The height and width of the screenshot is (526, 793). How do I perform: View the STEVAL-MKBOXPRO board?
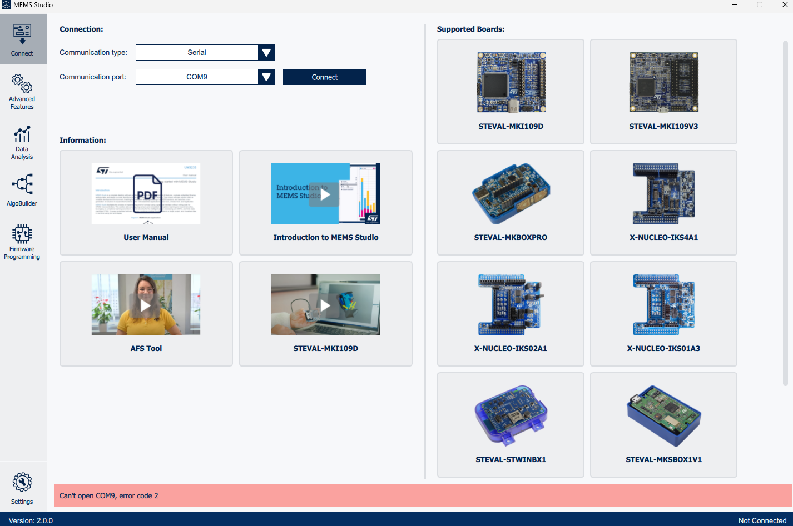(x=510, y=194)
